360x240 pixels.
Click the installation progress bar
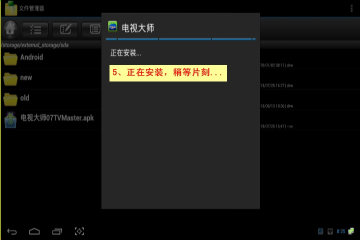point(180,39)
